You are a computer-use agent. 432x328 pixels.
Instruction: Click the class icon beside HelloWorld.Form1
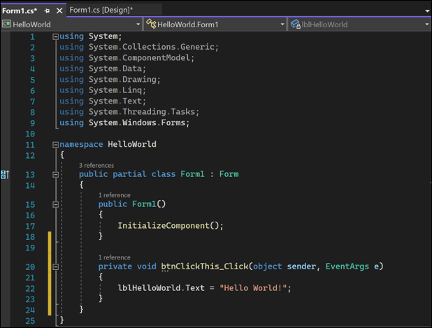pyautogui.click(x=151, y=24)
